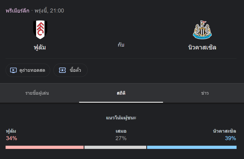Click the แนวโน้มผู้ชนะ win probability heading
The height and width of the screenshot is (159, 244).
pos(121,118)
